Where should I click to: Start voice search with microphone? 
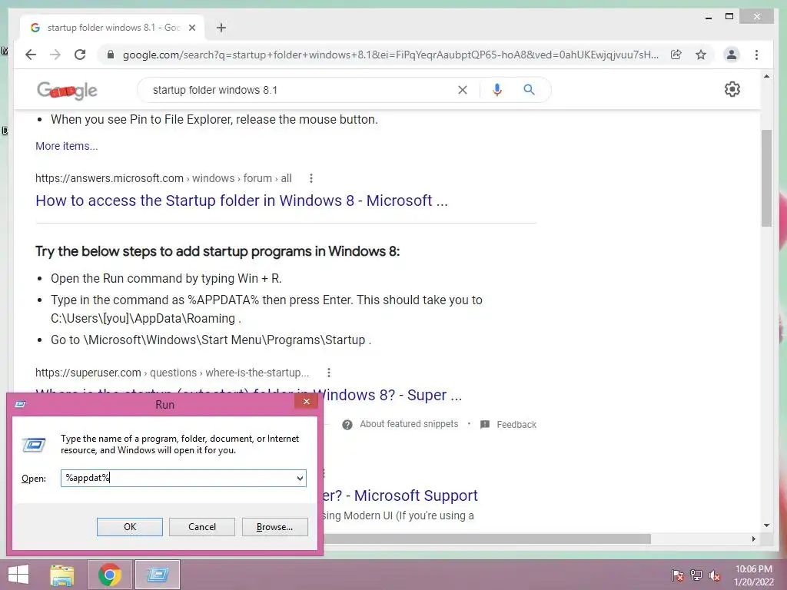497,90
